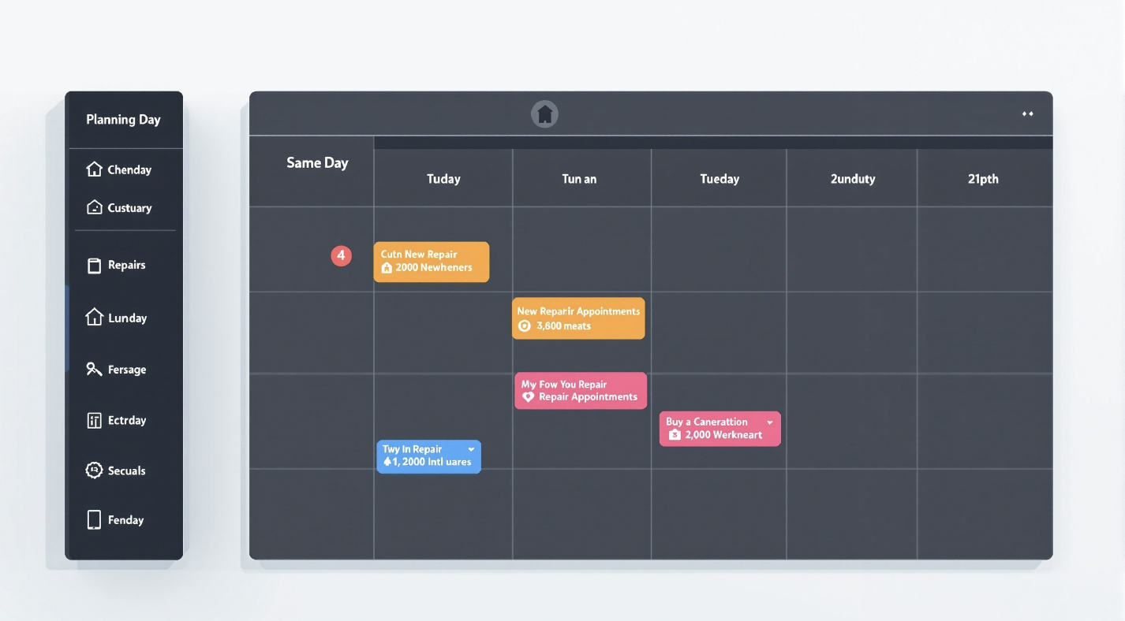The height and width of the screenshot is (621, 1125).
Task: Click the Ectrday panel icon
Action: [x=95, y=420]
